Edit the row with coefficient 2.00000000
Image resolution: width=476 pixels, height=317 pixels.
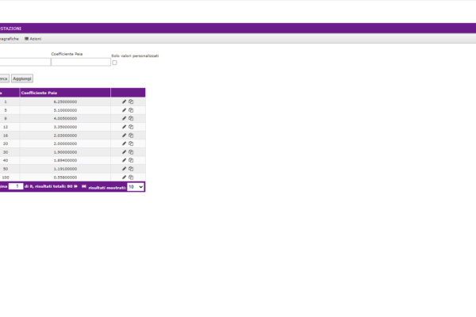[x=124, y=143]
